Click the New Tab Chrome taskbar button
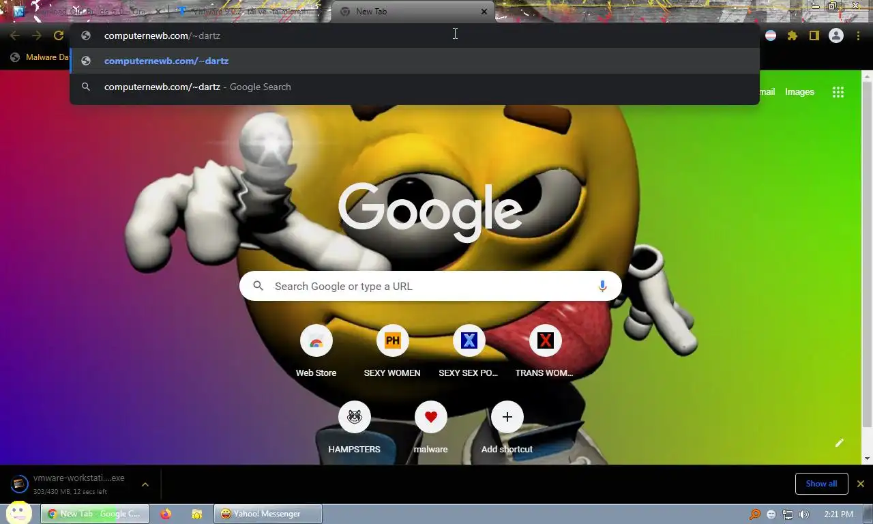 95,514
